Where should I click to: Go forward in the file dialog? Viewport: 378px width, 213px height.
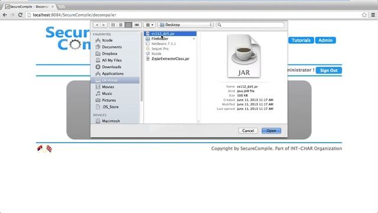(x=104, y=25)
